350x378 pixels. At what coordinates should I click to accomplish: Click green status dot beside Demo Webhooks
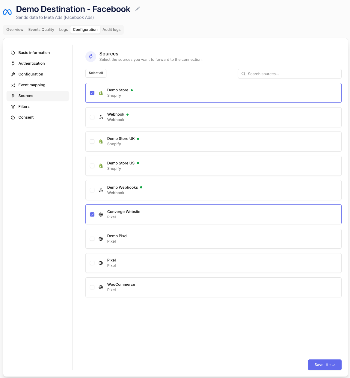(141, 188)
